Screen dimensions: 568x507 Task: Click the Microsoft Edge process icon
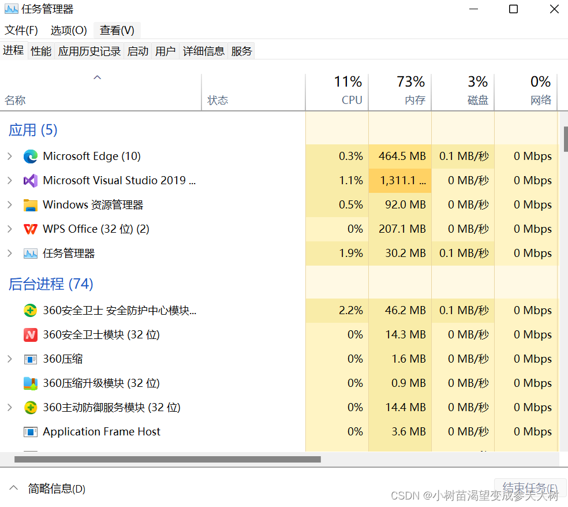[31, 156]
